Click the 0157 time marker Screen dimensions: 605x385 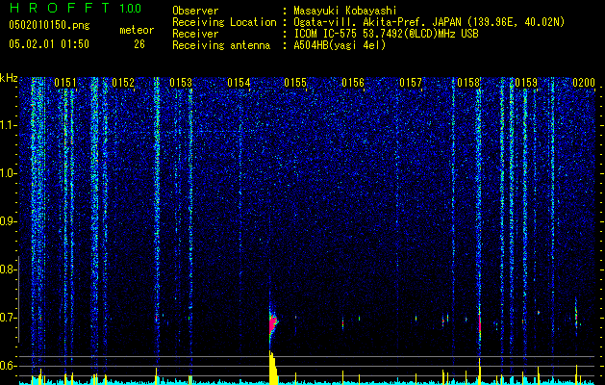coord(411,83)
